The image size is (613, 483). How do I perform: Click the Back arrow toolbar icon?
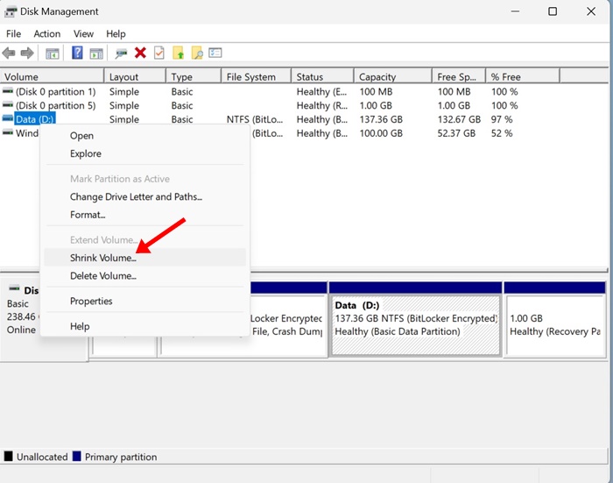pos(9,53)
